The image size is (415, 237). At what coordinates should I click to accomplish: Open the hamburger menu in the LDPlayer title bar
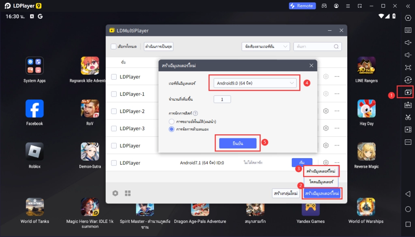348,6
